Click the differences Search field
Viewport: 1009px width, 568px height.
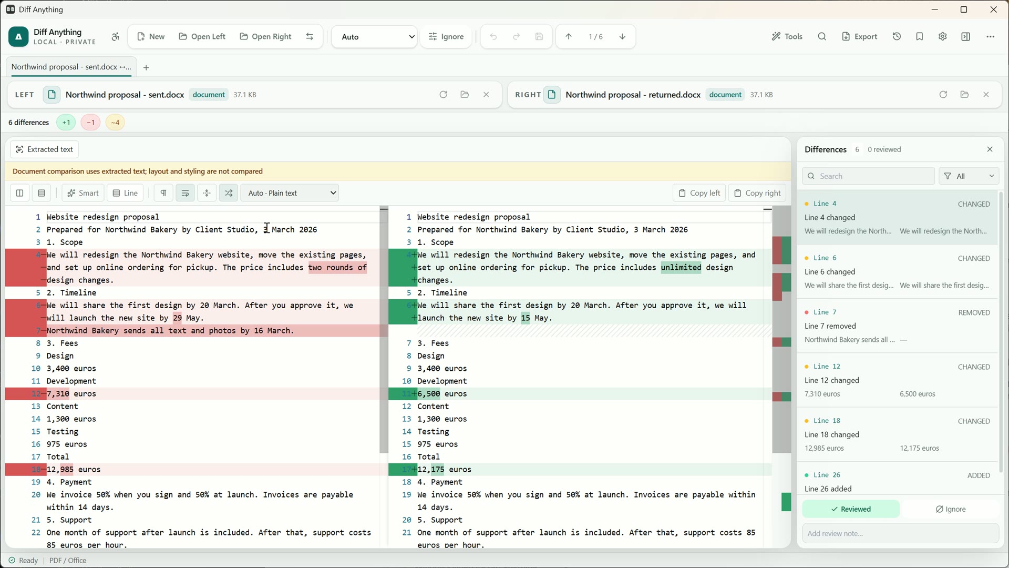(x=869, y=176)
